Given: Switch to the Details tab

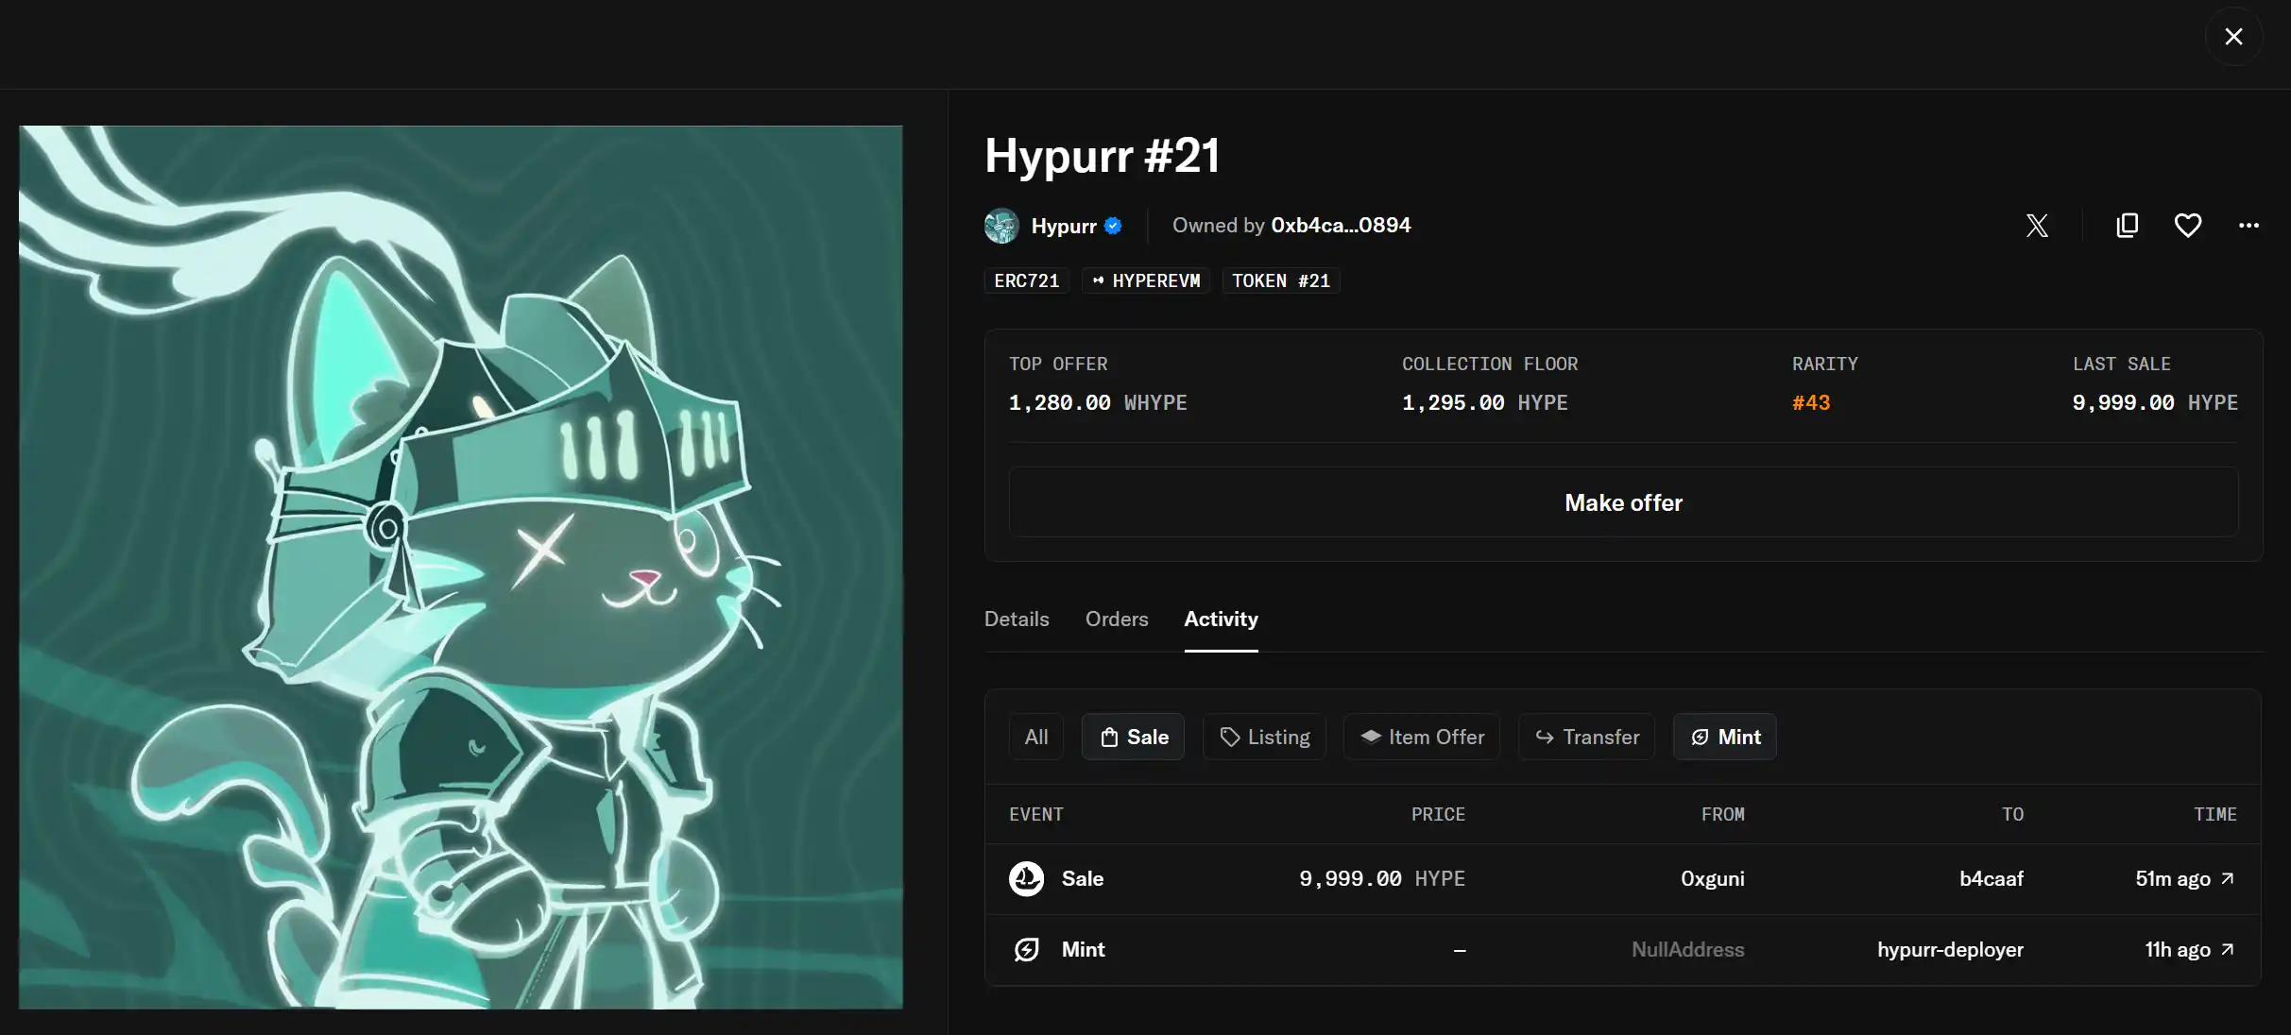Looking at the screenshot, I should pyautogui.click(x=1017, y=619).
